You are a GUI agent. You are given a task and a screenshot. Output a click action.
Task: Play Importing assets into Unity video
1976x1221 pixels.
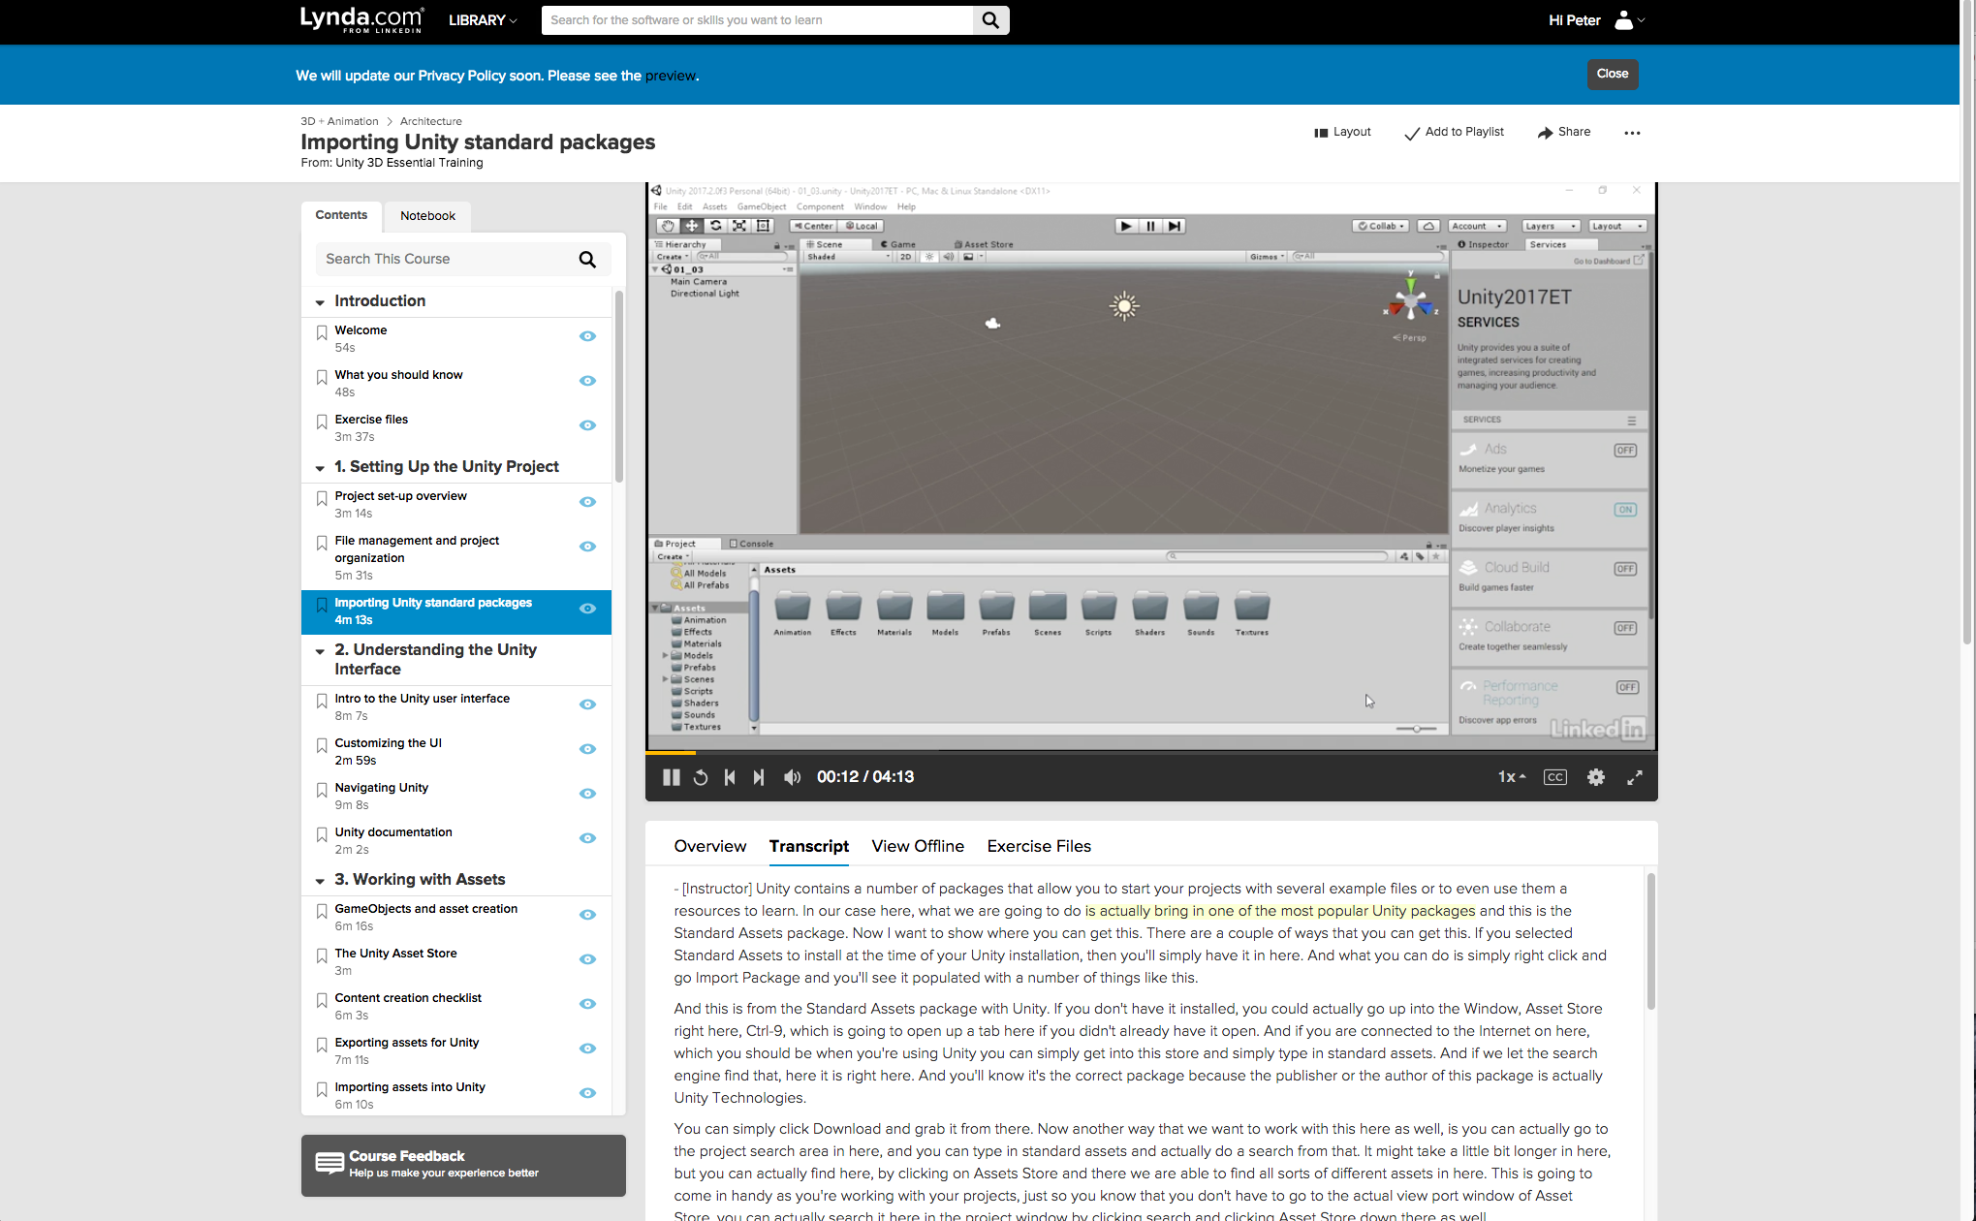[x=410, y=1087]
